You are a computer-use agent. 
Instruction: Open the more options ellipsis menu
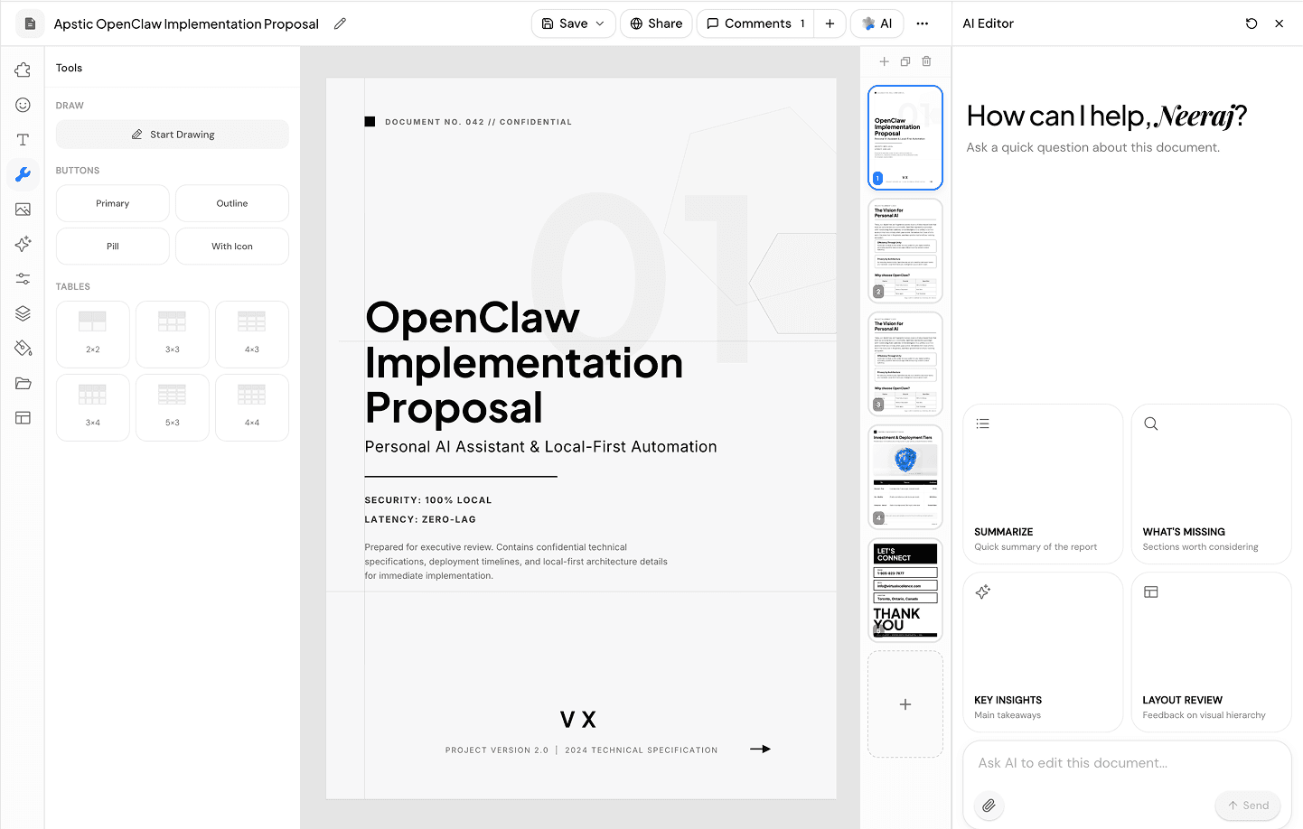point(923,23)
